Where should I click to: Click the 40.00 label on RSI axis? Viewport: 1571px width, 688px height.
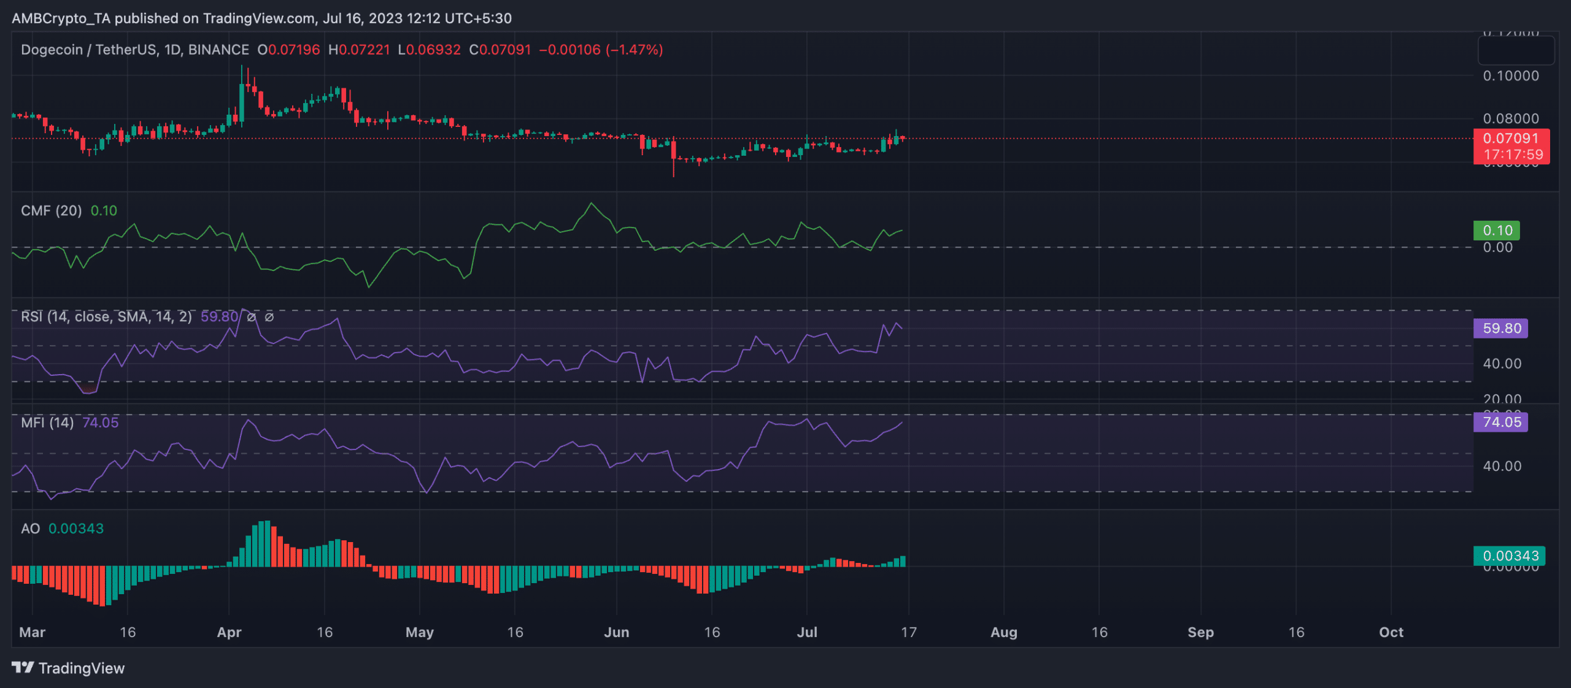1502,364
